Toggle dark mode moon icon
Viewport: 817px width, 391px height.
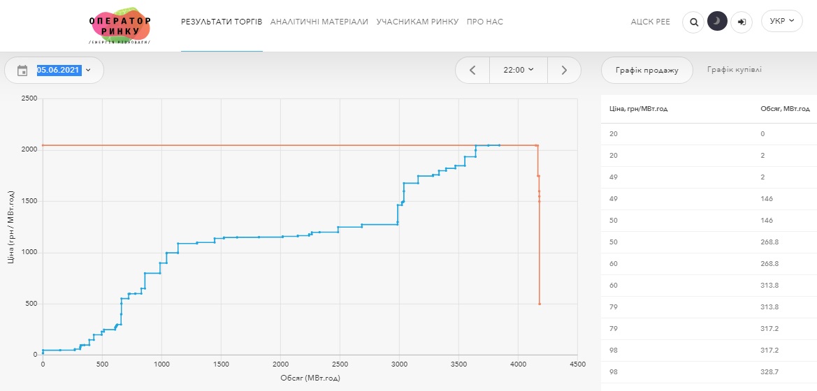[717, 22]
